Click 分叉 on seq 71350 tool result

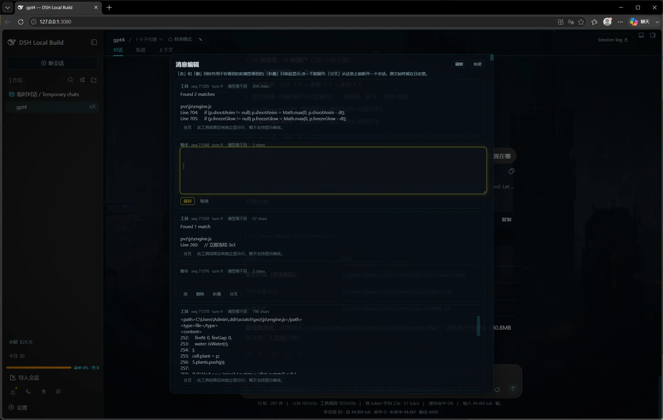[188, 254]
